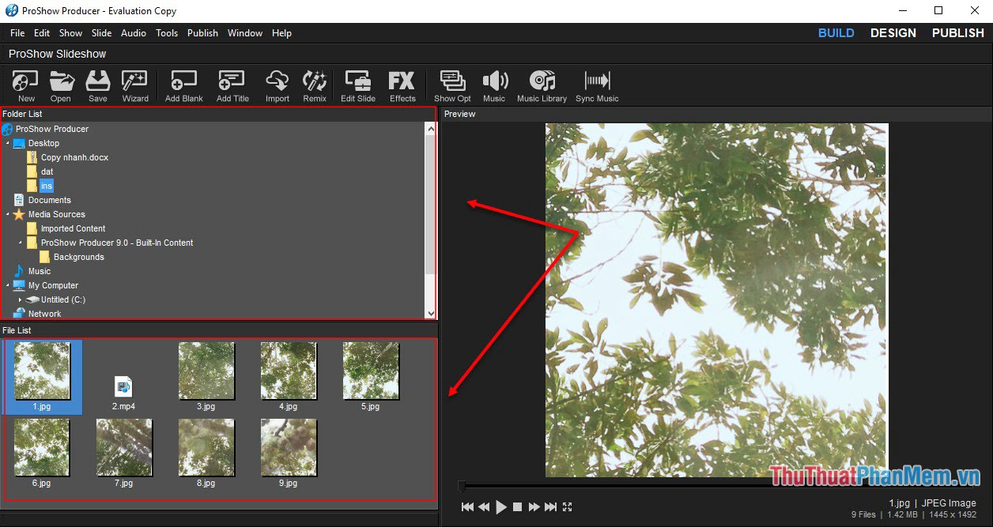Collapse the Desktop folder tree
The height and width of the screenshot is (527, 993).
point(9,143)
